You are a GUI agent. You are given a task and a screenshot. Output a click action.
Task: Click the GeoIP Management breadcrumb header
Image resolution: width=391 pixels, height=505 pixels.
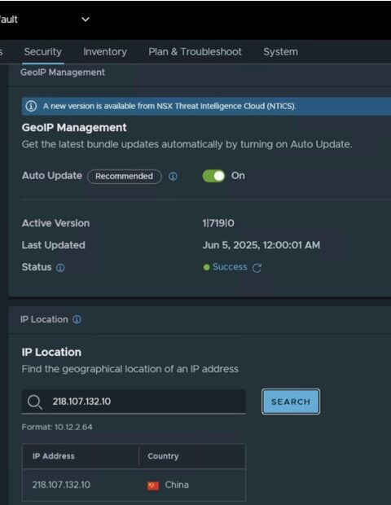[63, 72]
